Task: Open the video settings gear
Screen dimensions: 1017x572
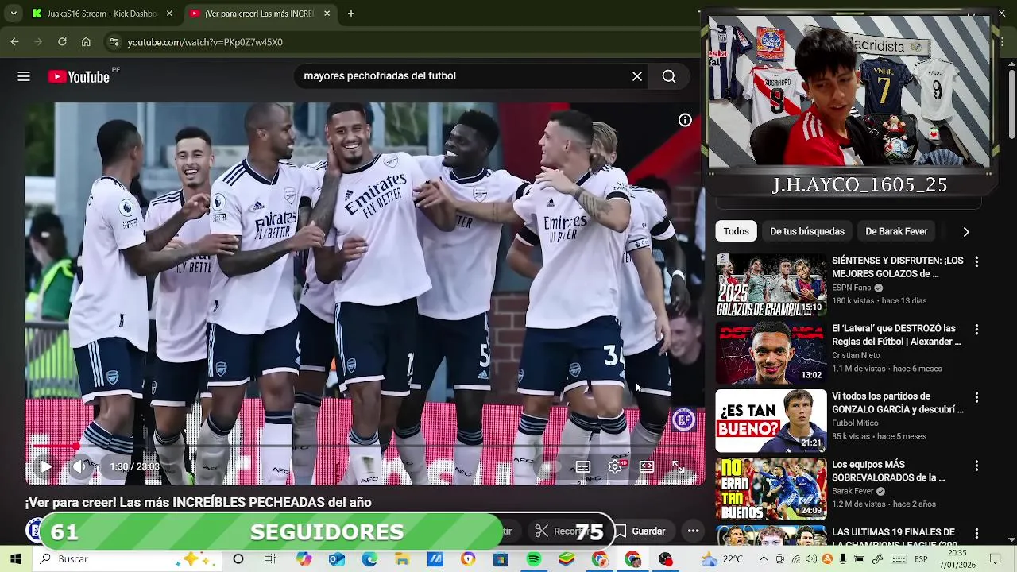Action: 615,466
